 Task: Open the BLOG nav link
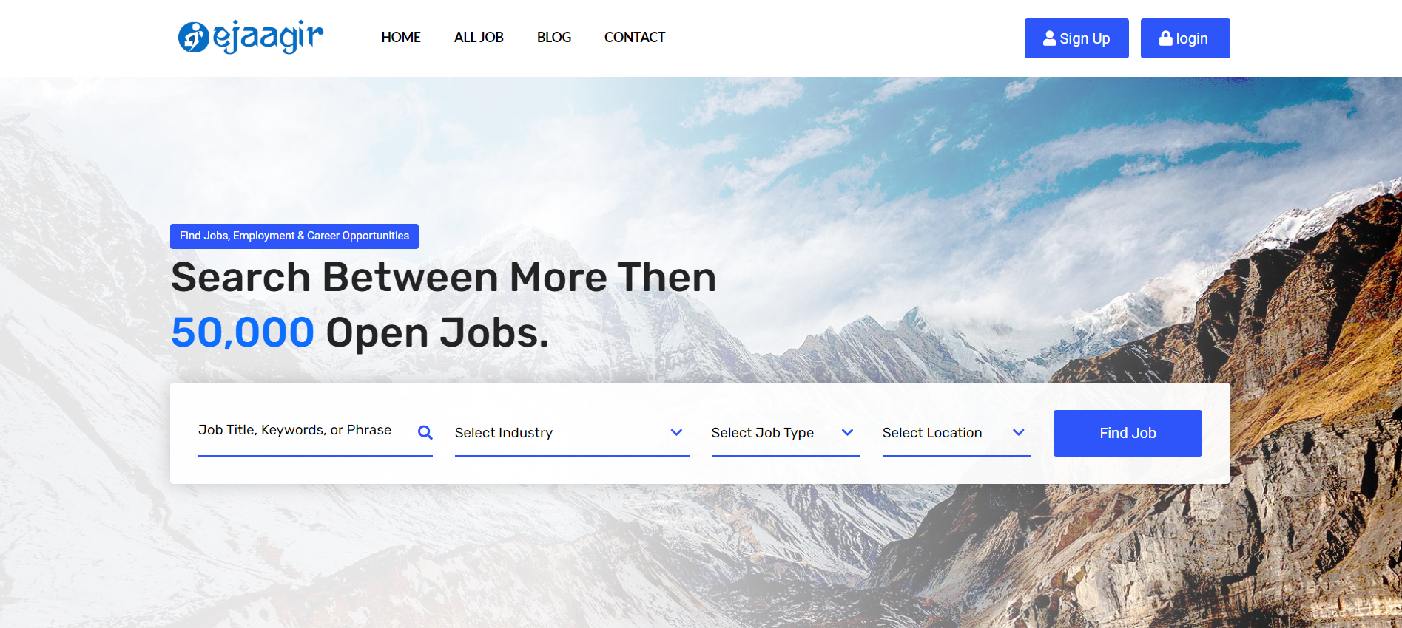tap(554, 37)
